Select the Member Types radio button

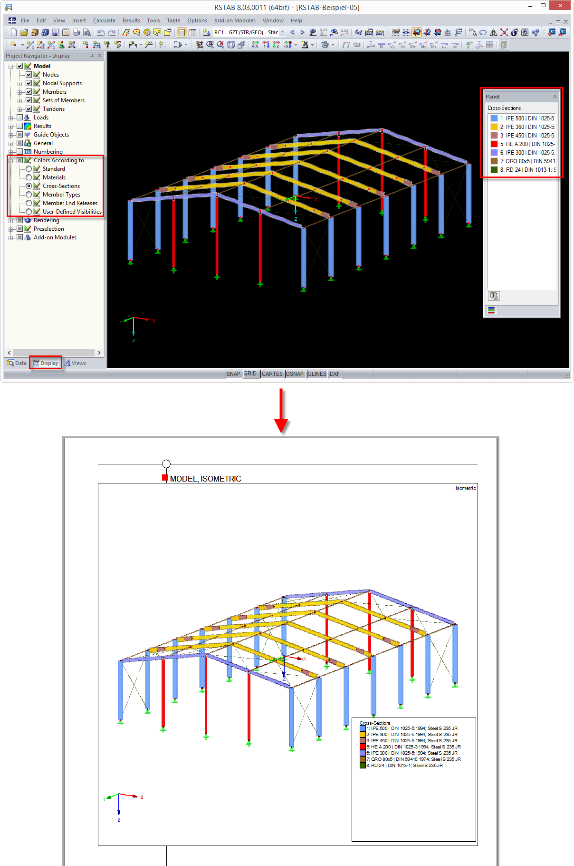click(29, 195)
